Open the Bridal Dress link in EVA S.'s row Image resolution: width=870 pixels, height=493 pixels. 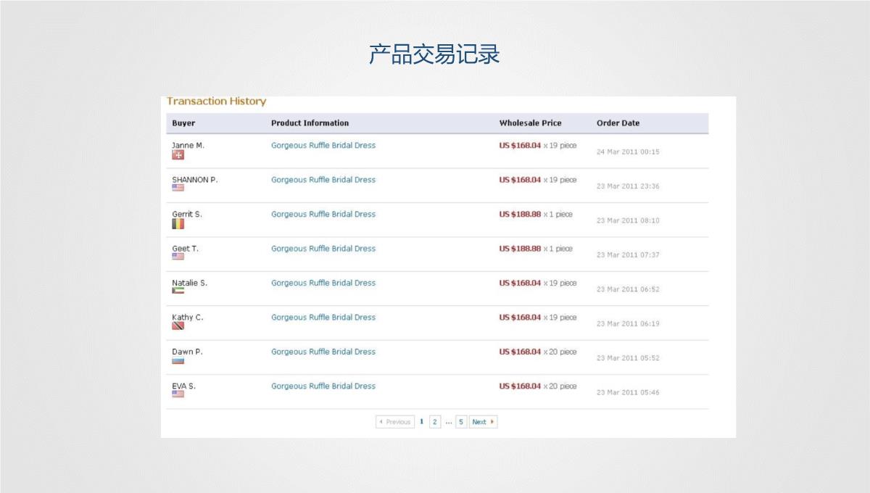[323, 386]
